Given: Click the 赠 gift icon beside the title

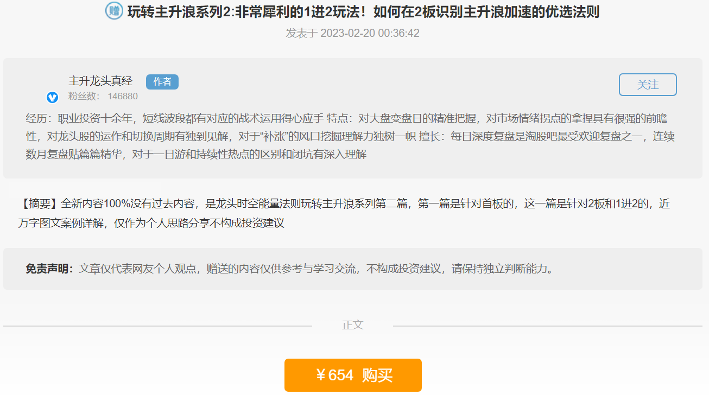Looking at the screenshot, I should 114,11.
